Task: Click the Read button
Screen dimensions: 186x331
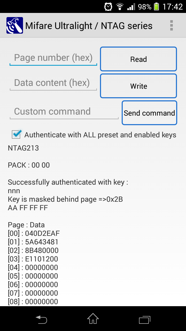Action: (138, 59)
